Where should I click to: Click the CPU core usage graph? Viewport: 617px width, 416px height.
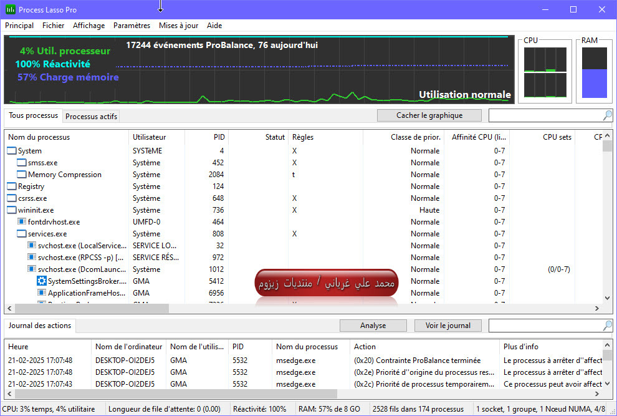point(545,72)
